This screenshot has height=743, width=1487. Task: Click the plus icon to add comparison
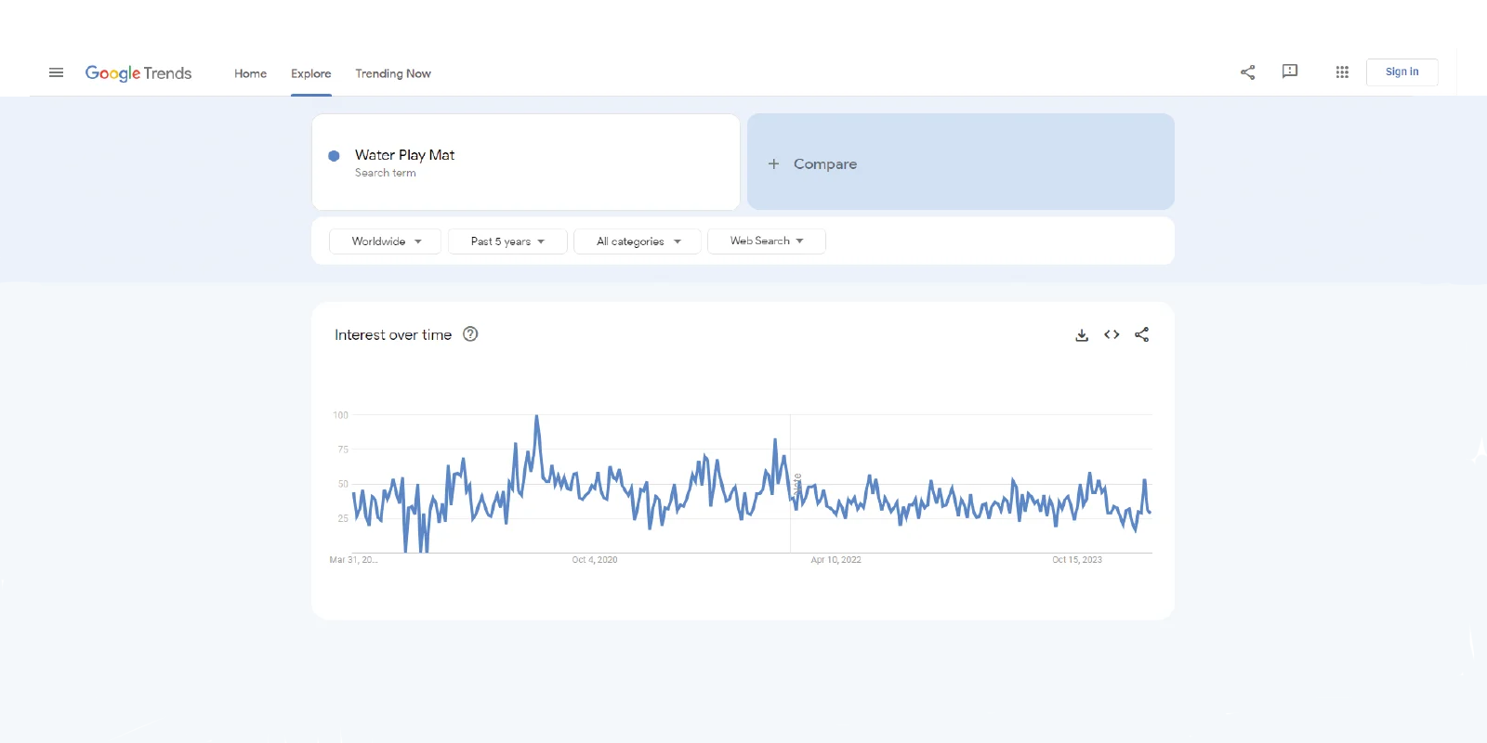(x=773, y=163)
